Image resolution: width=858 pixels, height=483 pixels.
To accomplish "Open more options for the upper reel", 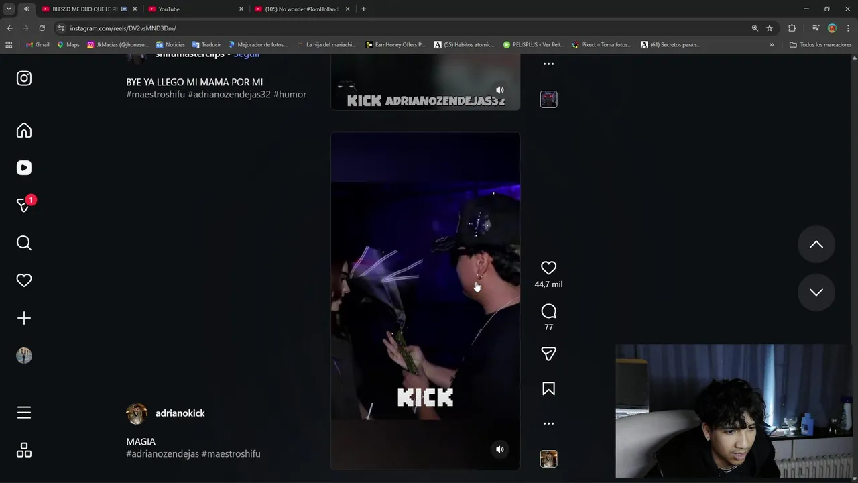I will [548, 64].
